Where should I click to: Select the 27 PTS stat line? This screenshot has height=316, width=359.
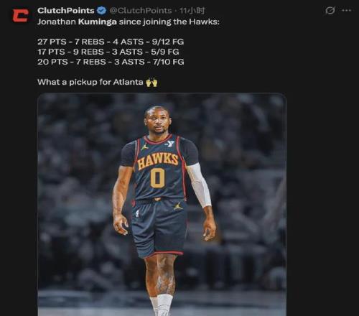tap(111, 42)
